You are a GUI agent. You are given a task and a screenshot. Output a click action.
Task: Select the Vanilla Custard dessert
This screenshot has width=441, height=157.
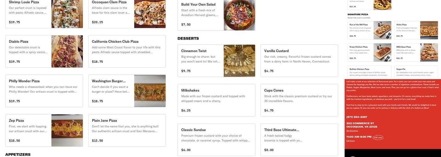299,61
